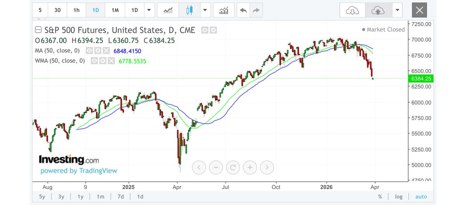Click the WMA value 6778.5535
This screenshot has height=215, width=466.
[x=132, y=61]
